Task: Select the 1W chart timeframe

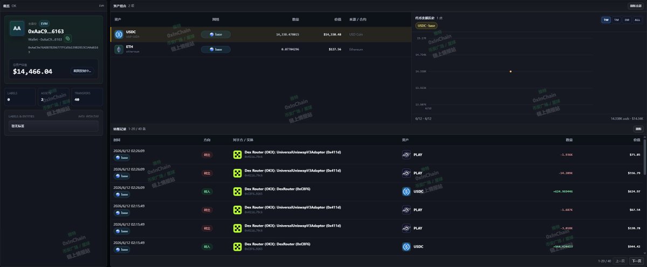Action: point(606,20)
